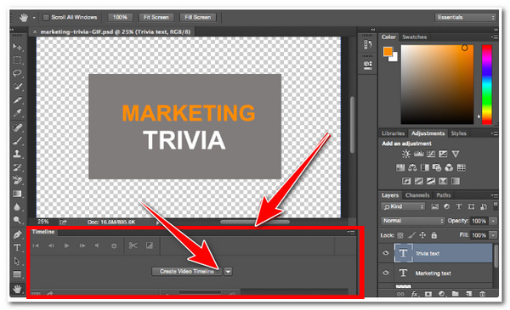Viewport: 510px width, 310px height.
Task: Select marketing-trivia-GIF.psd document tab
Action: click(115, 31)
